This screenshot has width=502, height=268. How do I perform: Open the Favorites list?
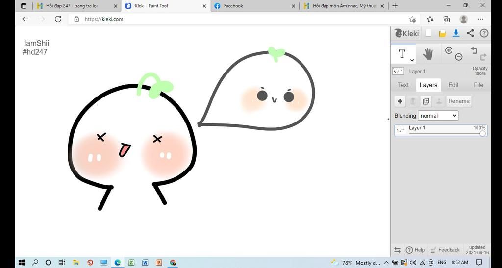click(x=430, y=19)
